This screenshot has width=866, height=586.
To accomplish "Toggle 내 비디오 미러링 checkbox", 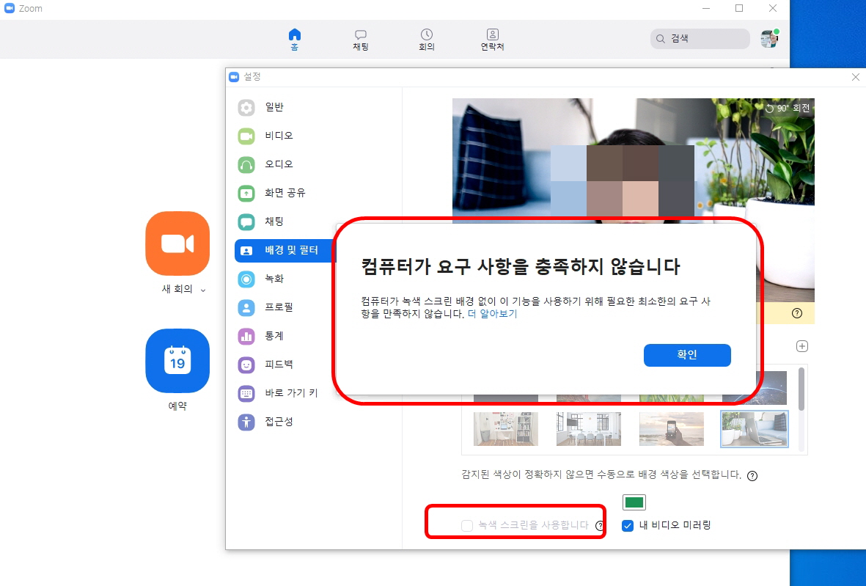I will tap(628, 526).
